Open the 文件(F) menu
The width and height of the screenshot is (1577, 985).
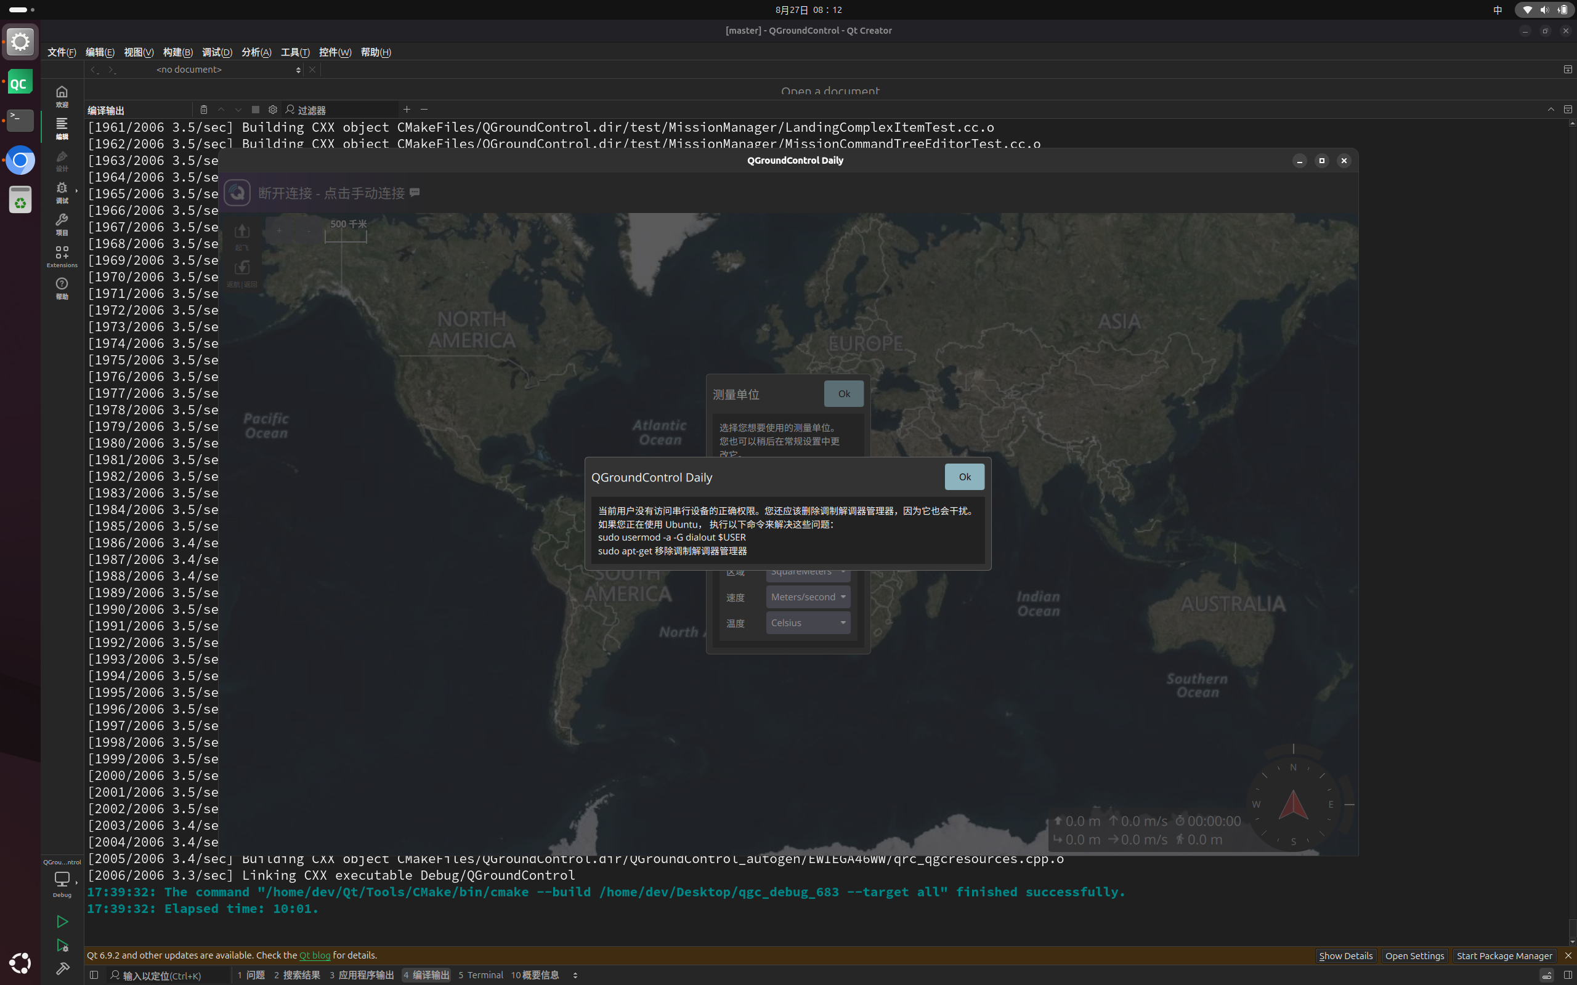pos(62,52)
